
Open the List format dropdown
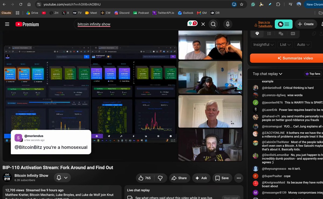pyautogui.click(x=285, y=45)
